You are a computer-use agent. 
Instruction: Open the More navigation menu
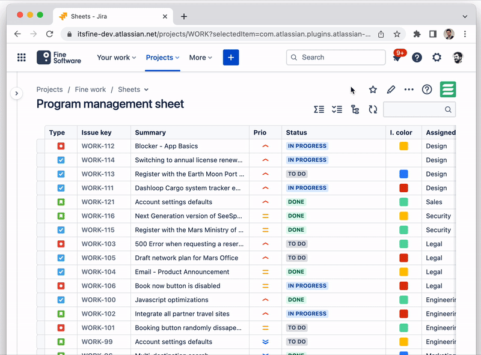pyautogui.click(x=200, y=58)
